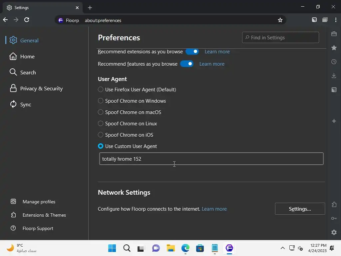Click the custom user agent text field
Image resolution: width=341 pixels, height=256 pixels.
pyautogui.click(x=211, y=159)
